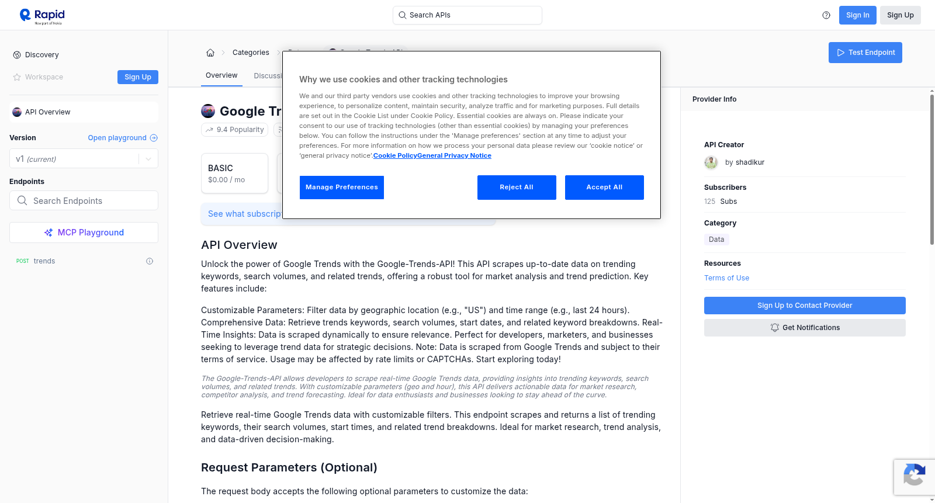Click the sidebar Sign Up button

(x=138, y=77)
